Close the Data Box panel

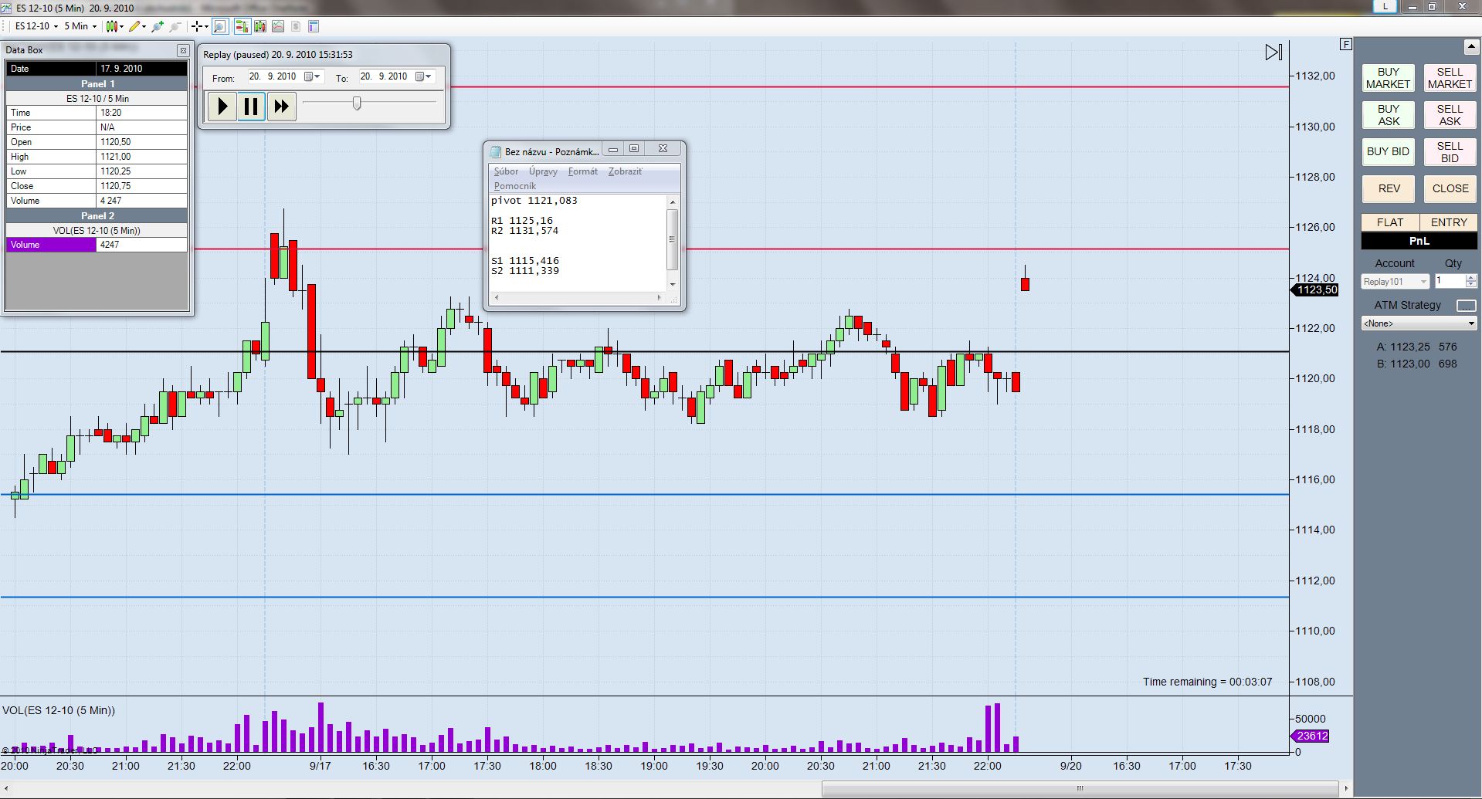tap(183, 50)
